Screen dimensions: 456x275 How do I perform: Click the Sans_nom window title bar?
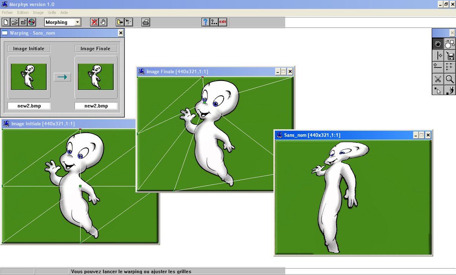point(353,135)
